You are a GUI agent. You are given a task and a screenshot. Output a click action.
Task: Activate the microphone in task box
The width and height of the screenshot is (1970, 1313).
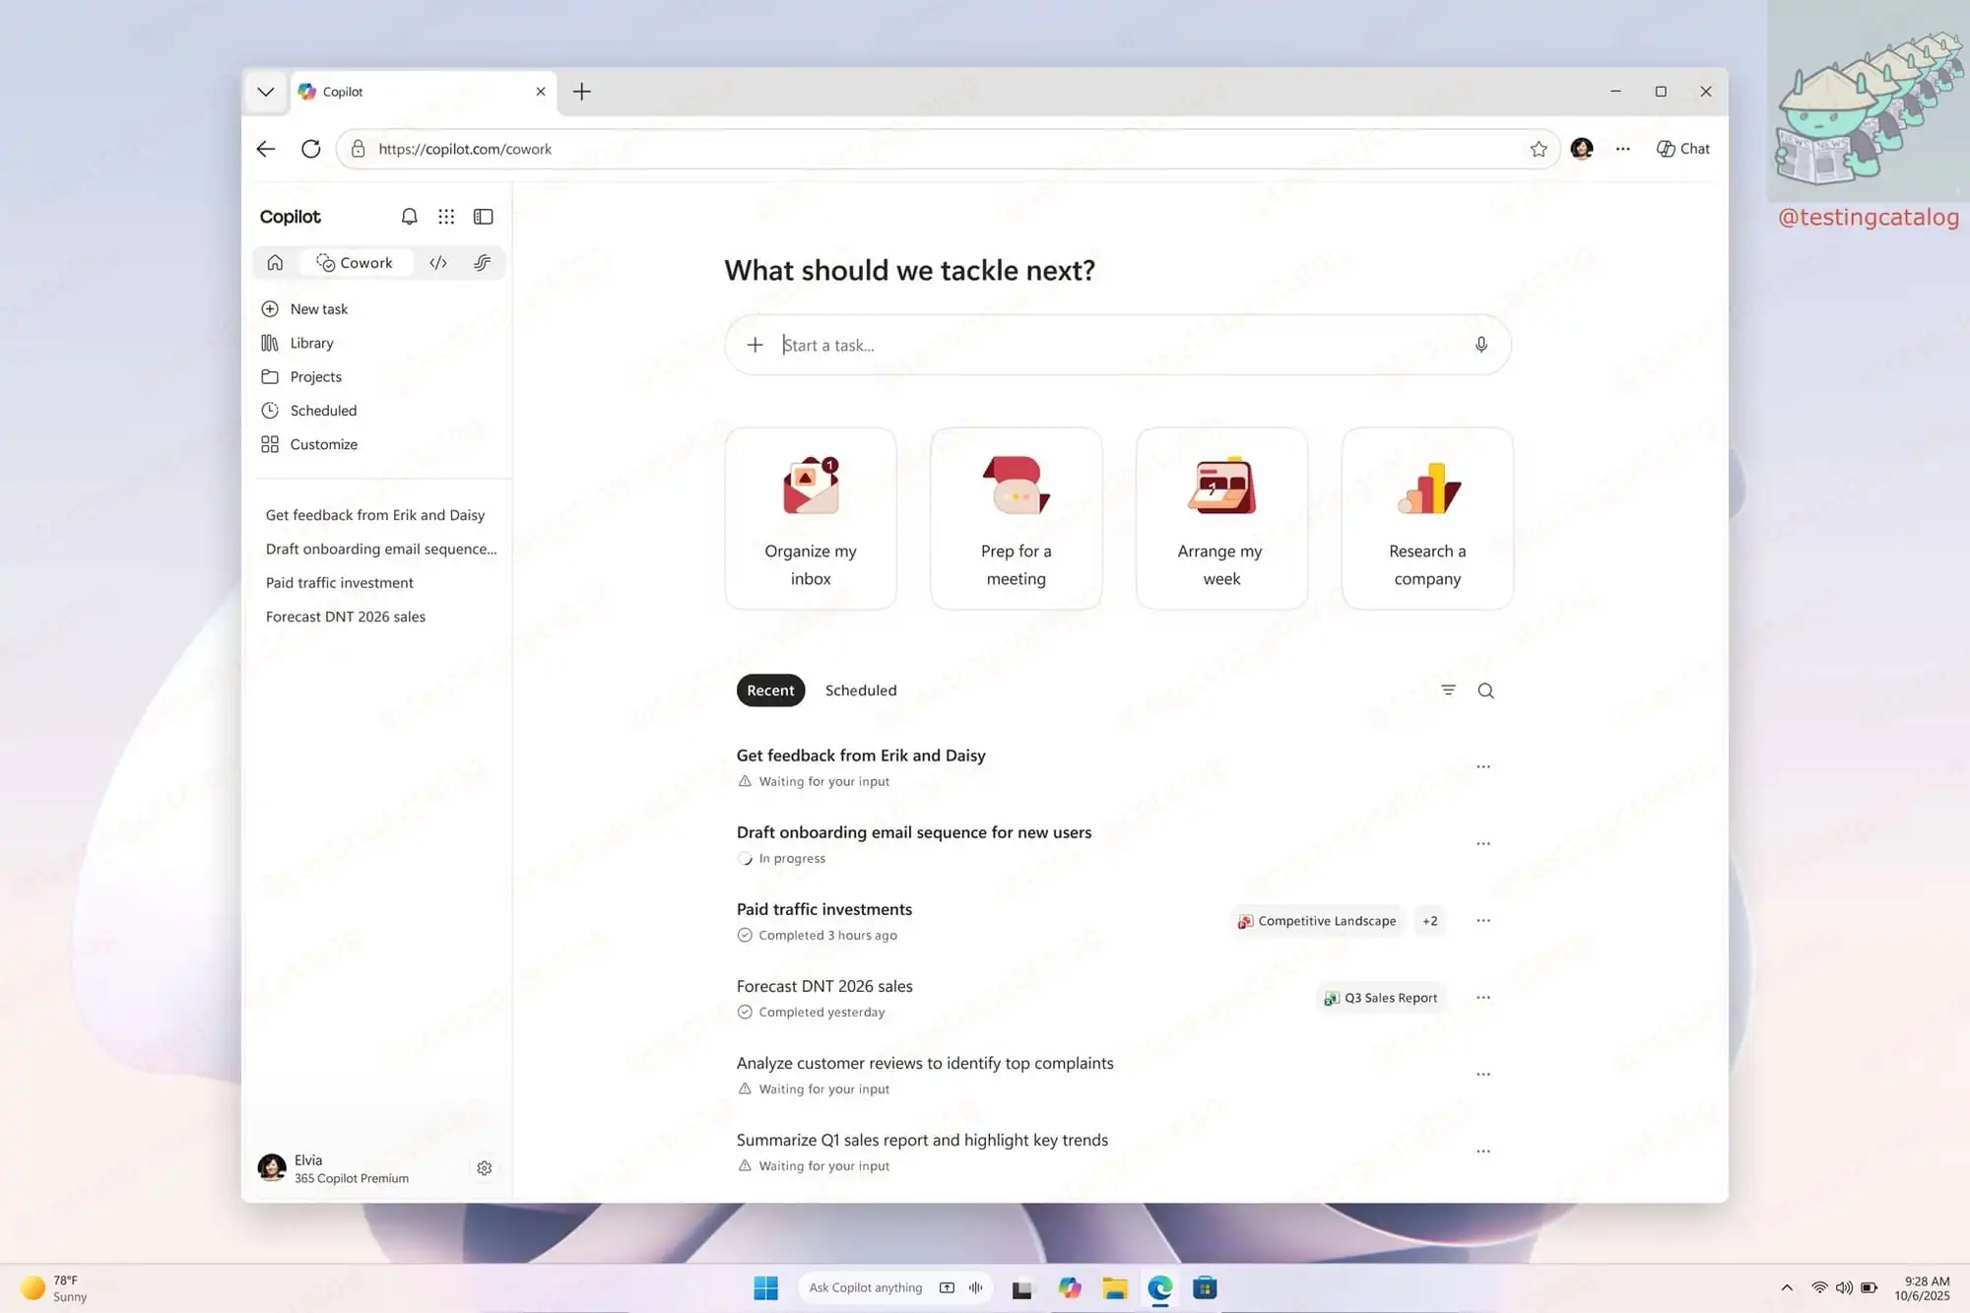point(1481,345)
